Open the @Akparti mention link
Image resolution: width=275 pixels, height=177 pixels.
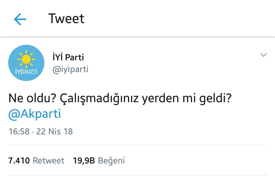(35, 114)
